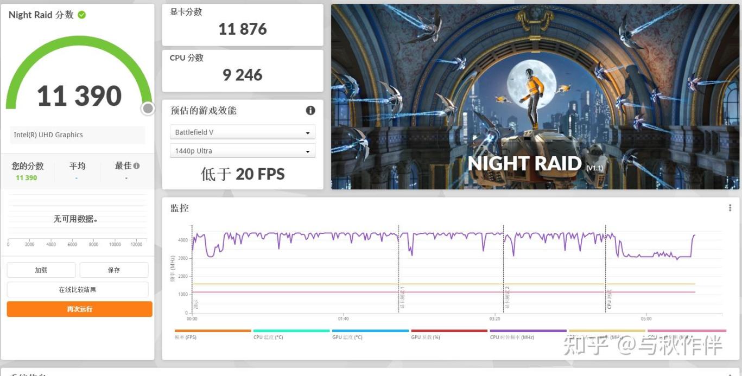Click the CPU 测试 marker line on the chart
This screenshot has width=742, height=376.
click(x=606, y=269)
